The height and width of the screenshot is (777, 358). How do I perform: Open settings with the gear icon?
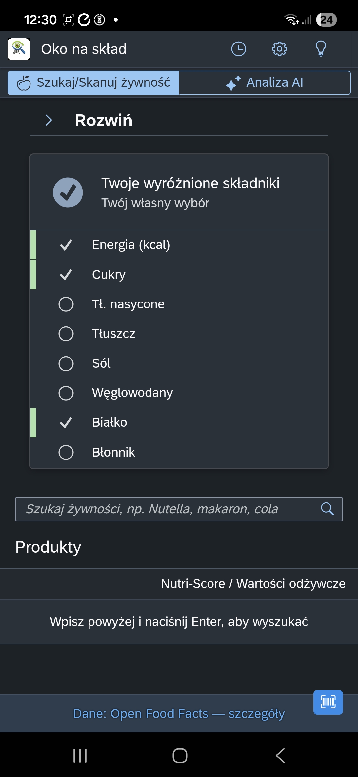(279, 49)
